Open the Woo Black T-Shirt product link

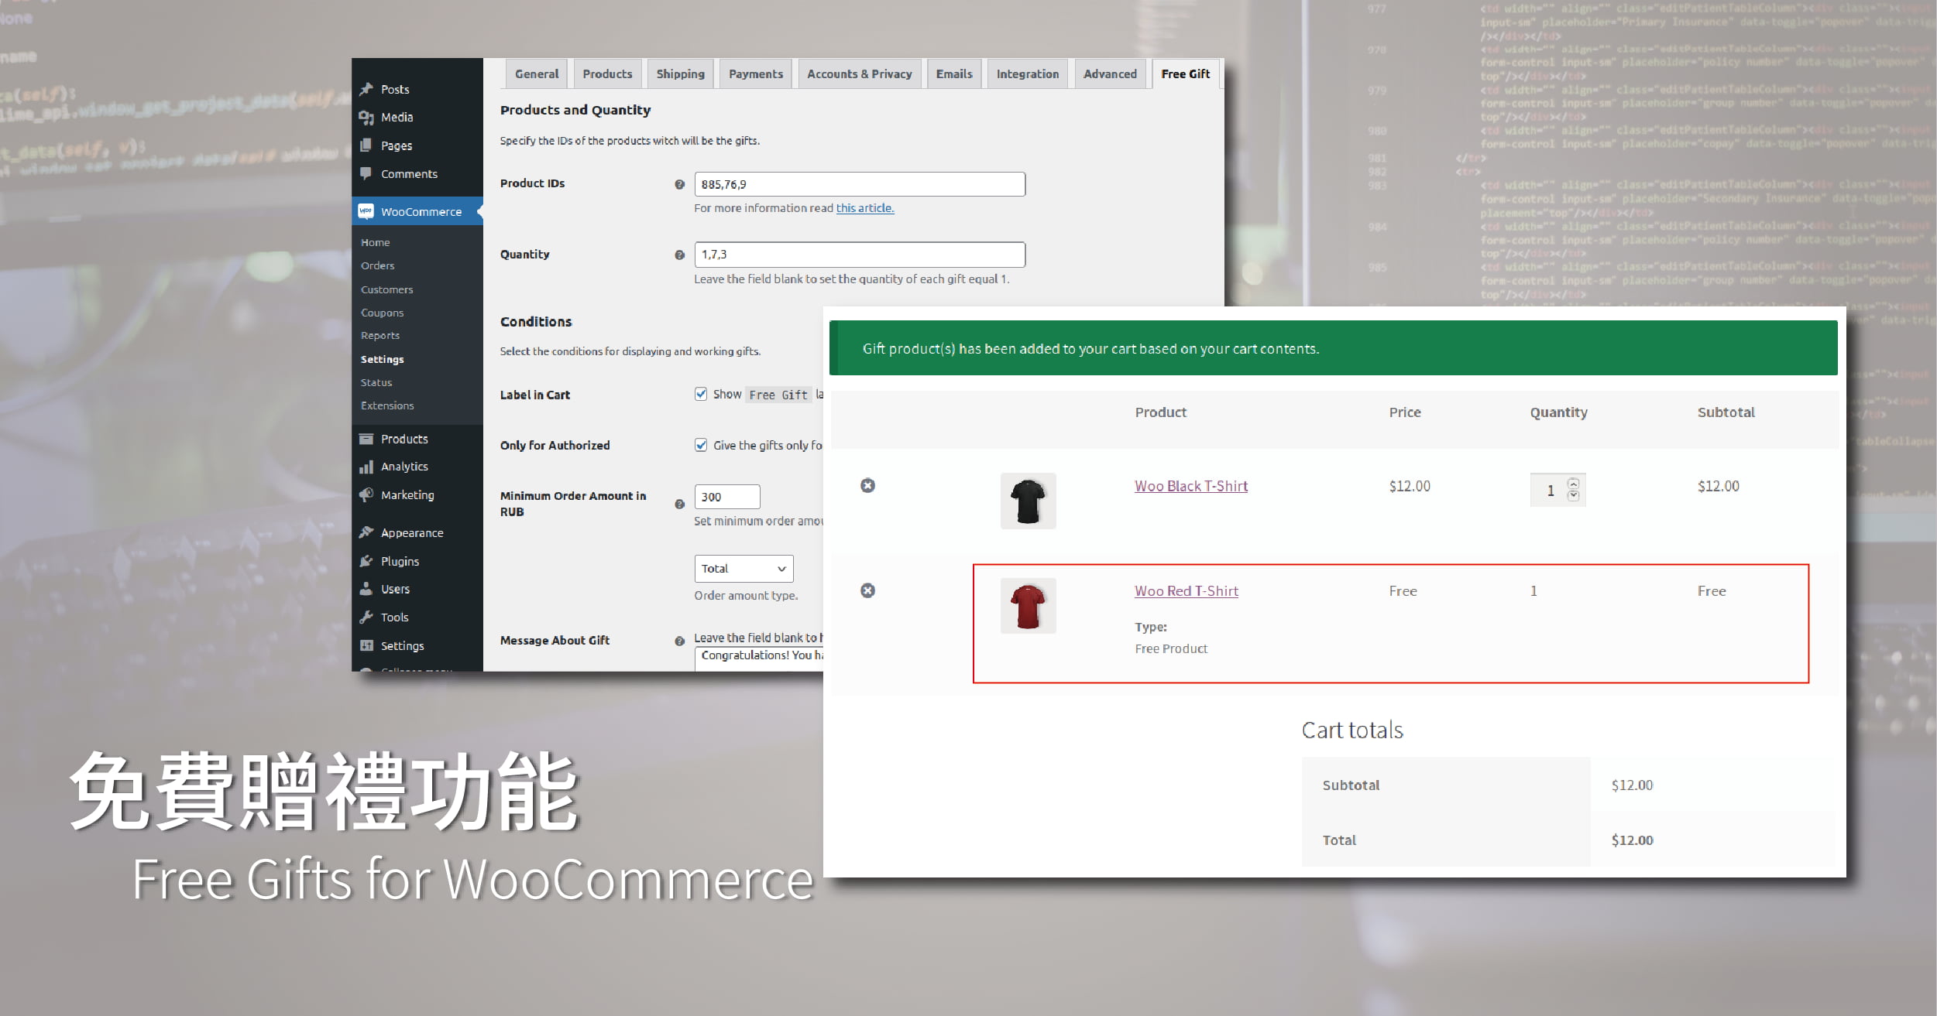[x=1190, y=486]
